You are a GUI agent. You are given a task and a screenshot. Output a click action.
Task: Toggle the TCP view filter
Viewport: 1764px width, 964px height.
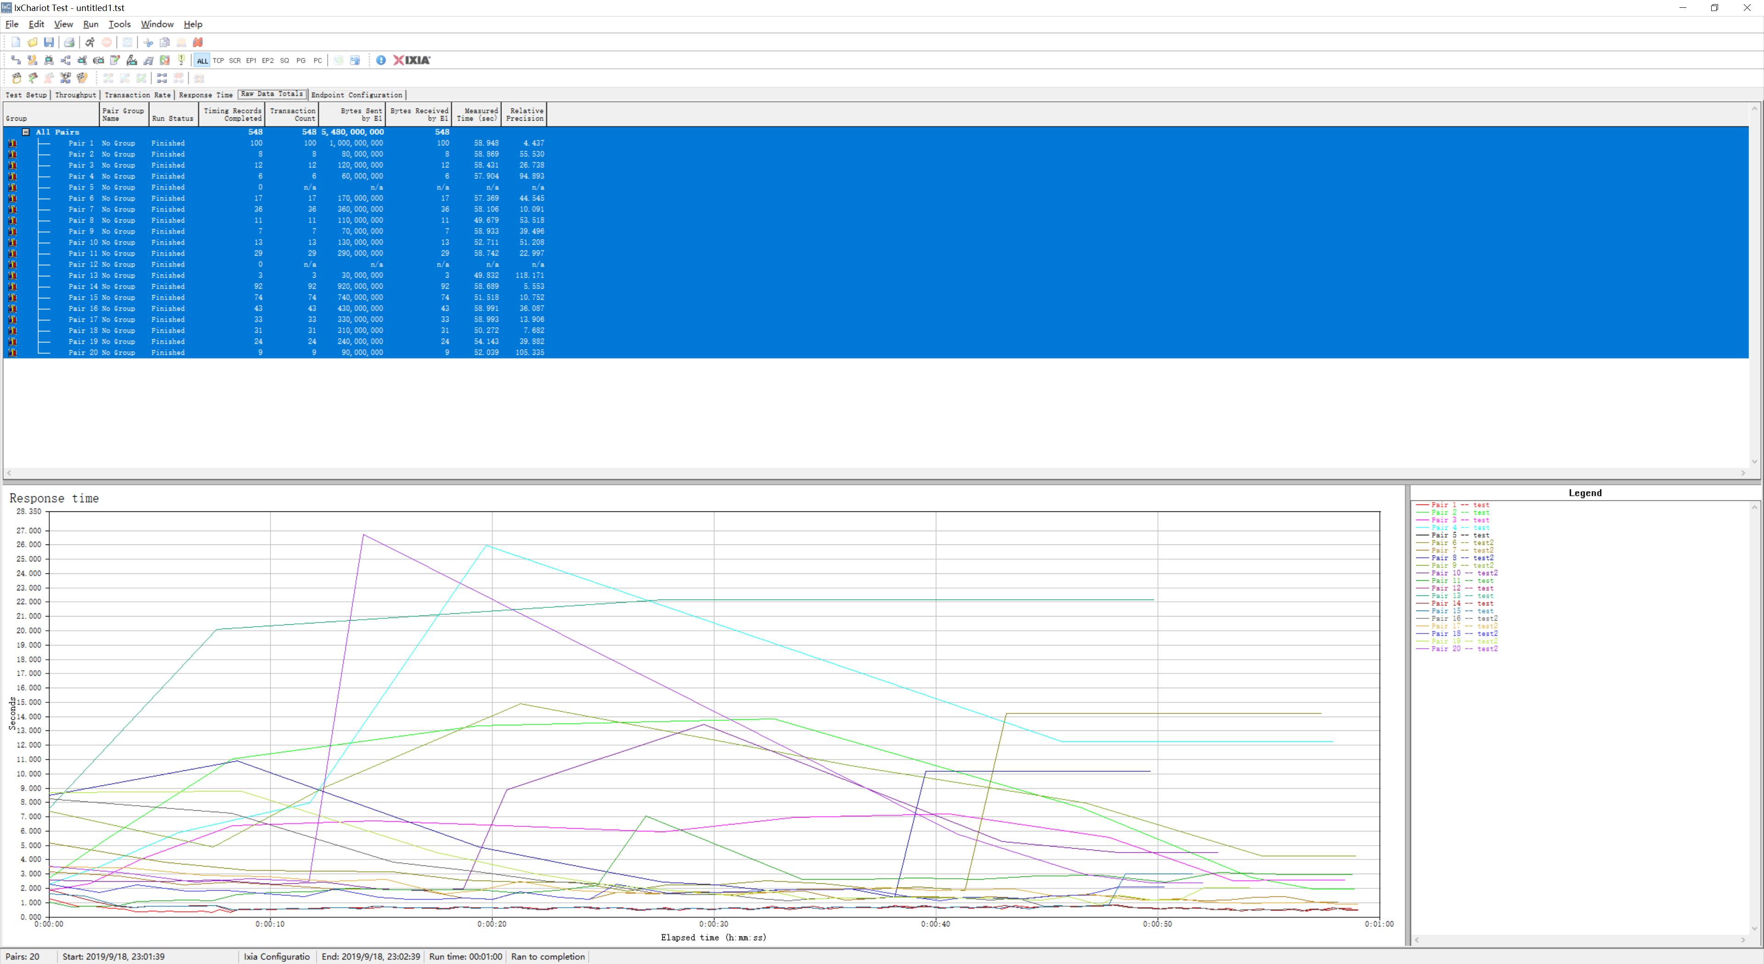219,60
